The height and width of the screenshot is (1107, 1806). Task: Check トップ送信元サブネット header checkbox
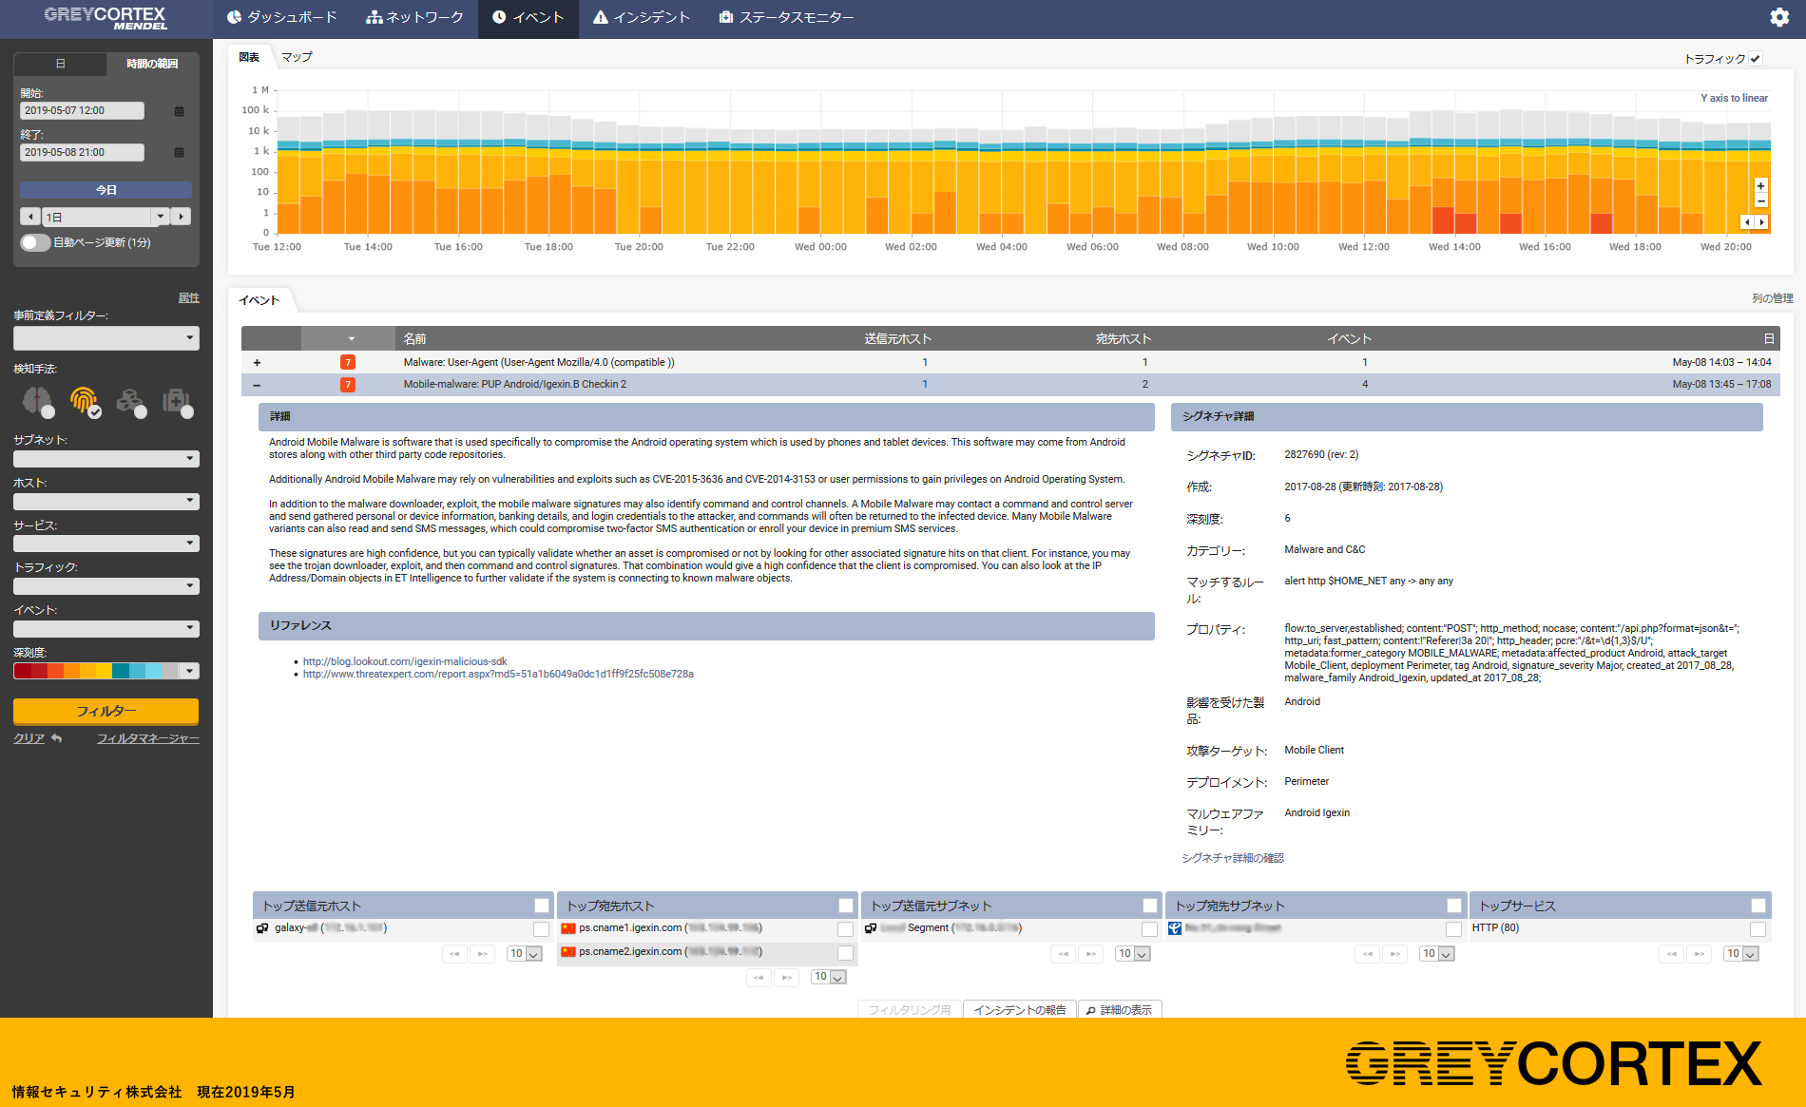point(1150,906)
